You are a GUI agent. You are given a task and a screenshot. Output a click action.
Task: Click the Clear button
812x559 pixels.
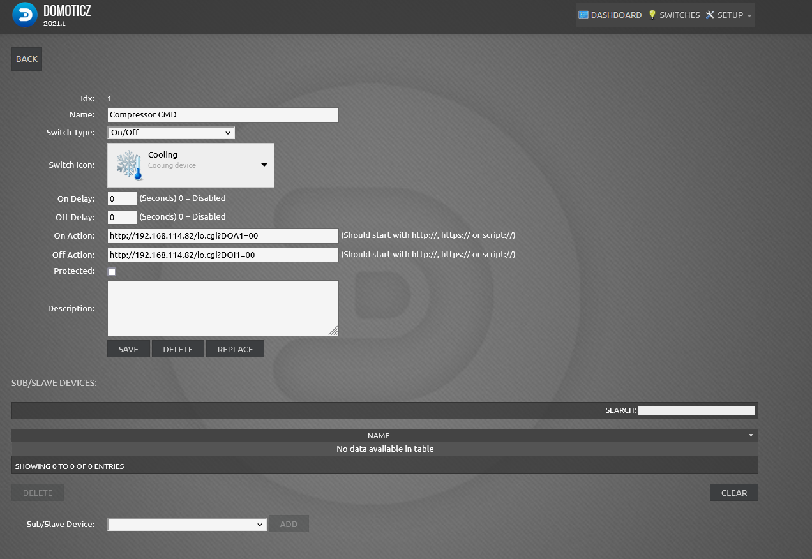tap(733, 493)
